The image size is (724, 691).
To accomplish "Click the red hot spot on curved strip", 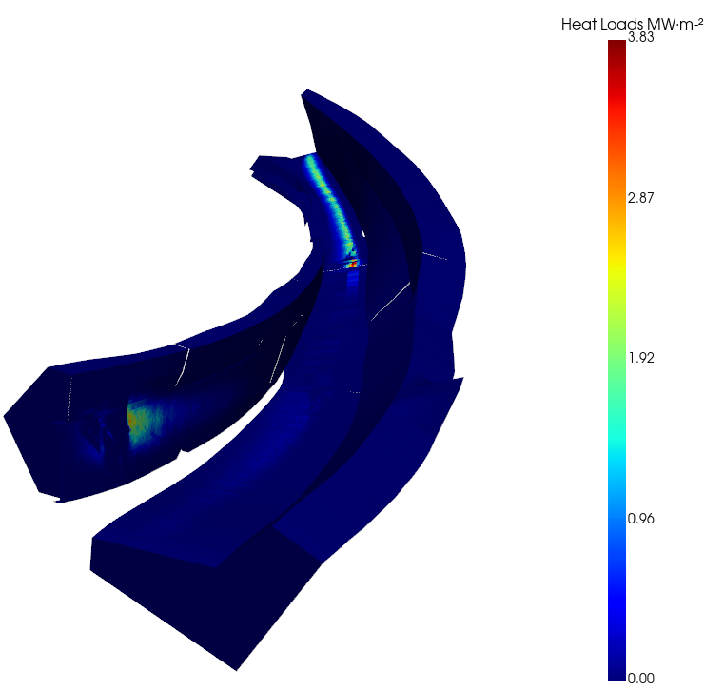I will click(353, 264).
